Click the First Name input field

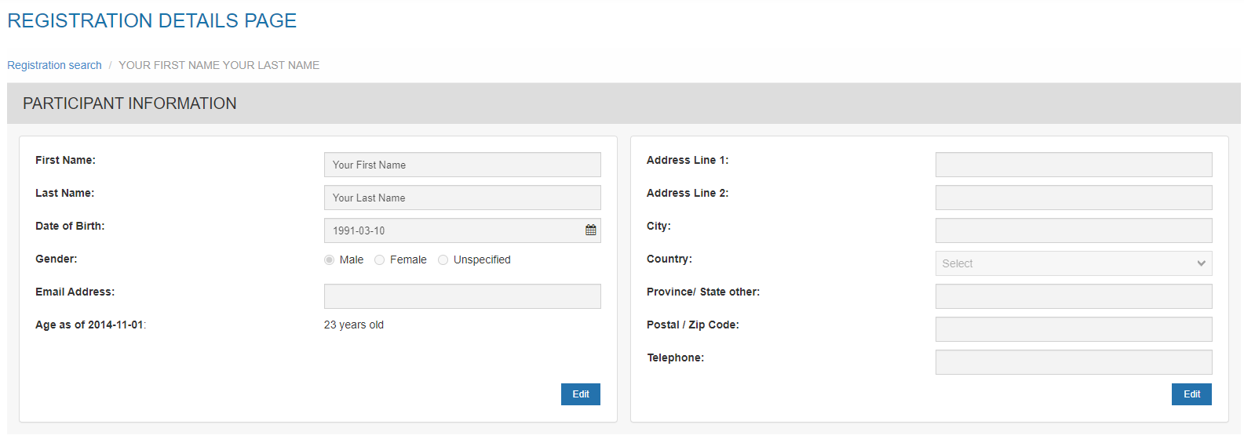click(x=461, y=165)
